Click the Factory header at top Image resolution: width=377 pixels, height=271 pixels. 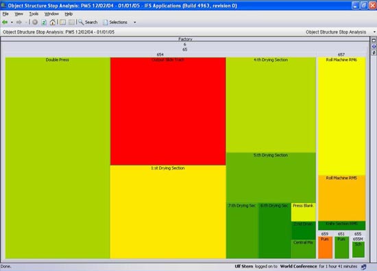point(185,39)
